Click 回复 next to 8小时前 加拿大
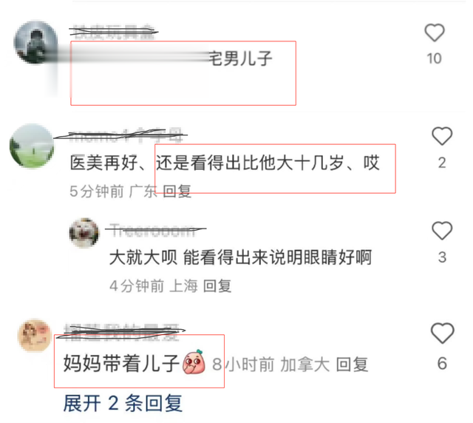The image size is (473, 423). tap(352, 364)
